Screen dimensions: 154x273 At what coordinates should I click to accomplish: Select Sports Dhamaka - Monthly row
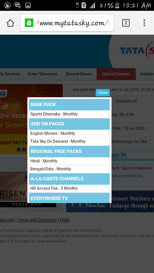pos(69,114)
